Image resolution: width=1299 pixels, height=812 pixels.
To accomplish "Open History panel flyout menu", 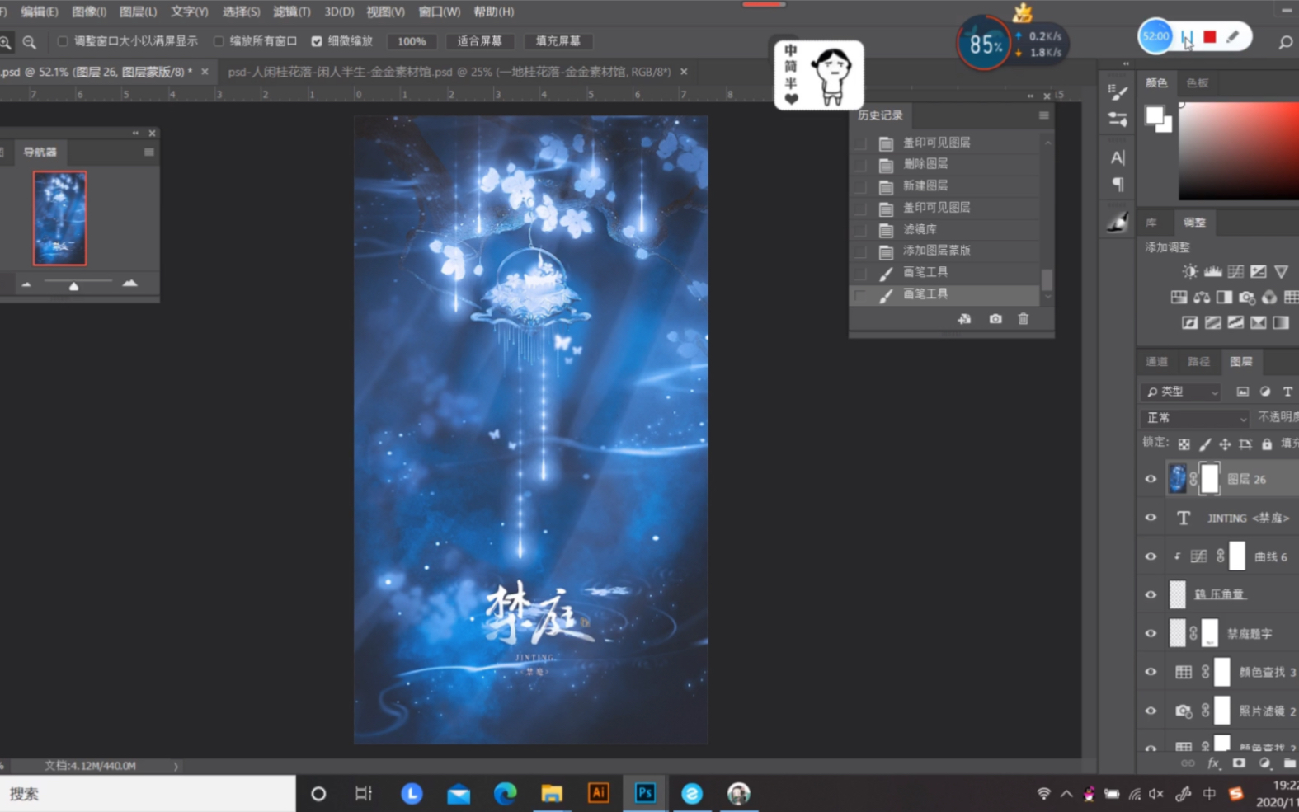I will [x=1043, y=115].
